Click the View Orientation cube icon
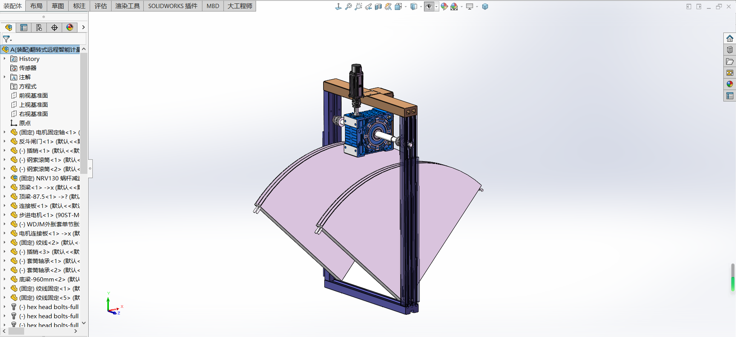Screen dimensions: 736x337 398,7
